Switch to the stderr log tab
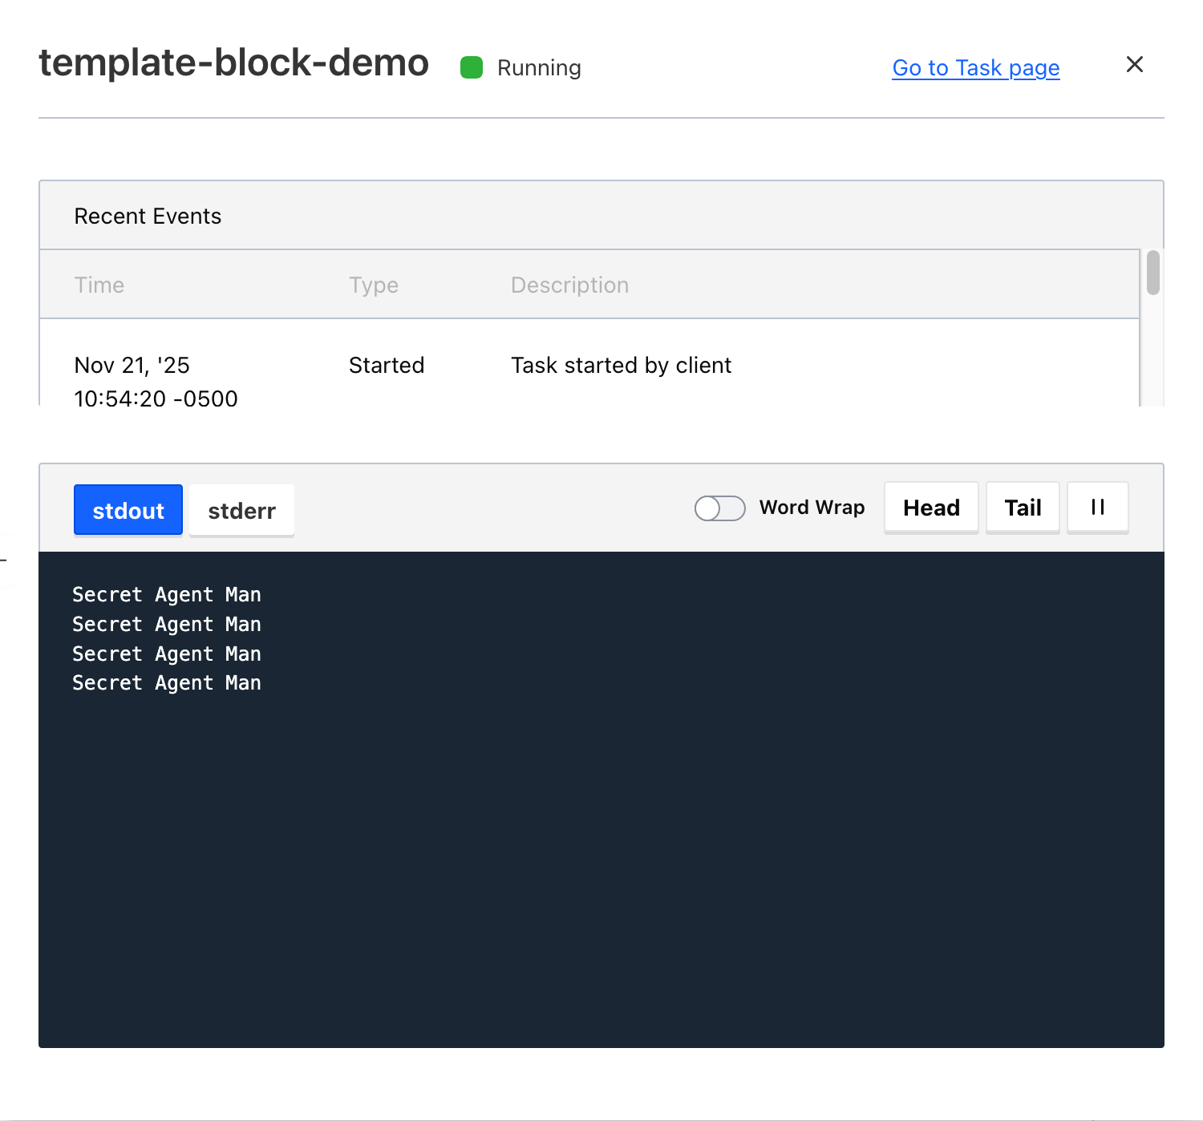 click(x=241, y=510)
